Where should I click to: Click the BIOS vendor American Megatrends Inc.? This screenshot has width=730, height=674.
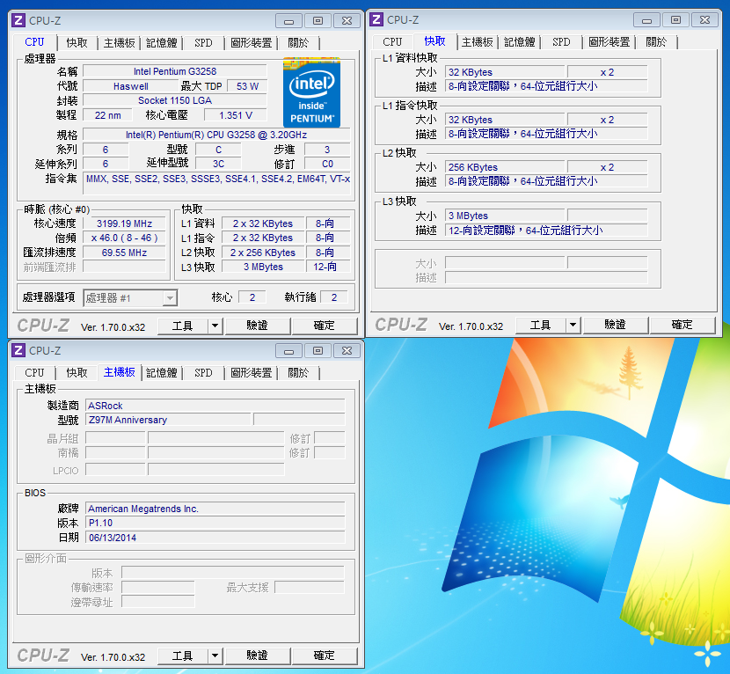tap(215, 509)
